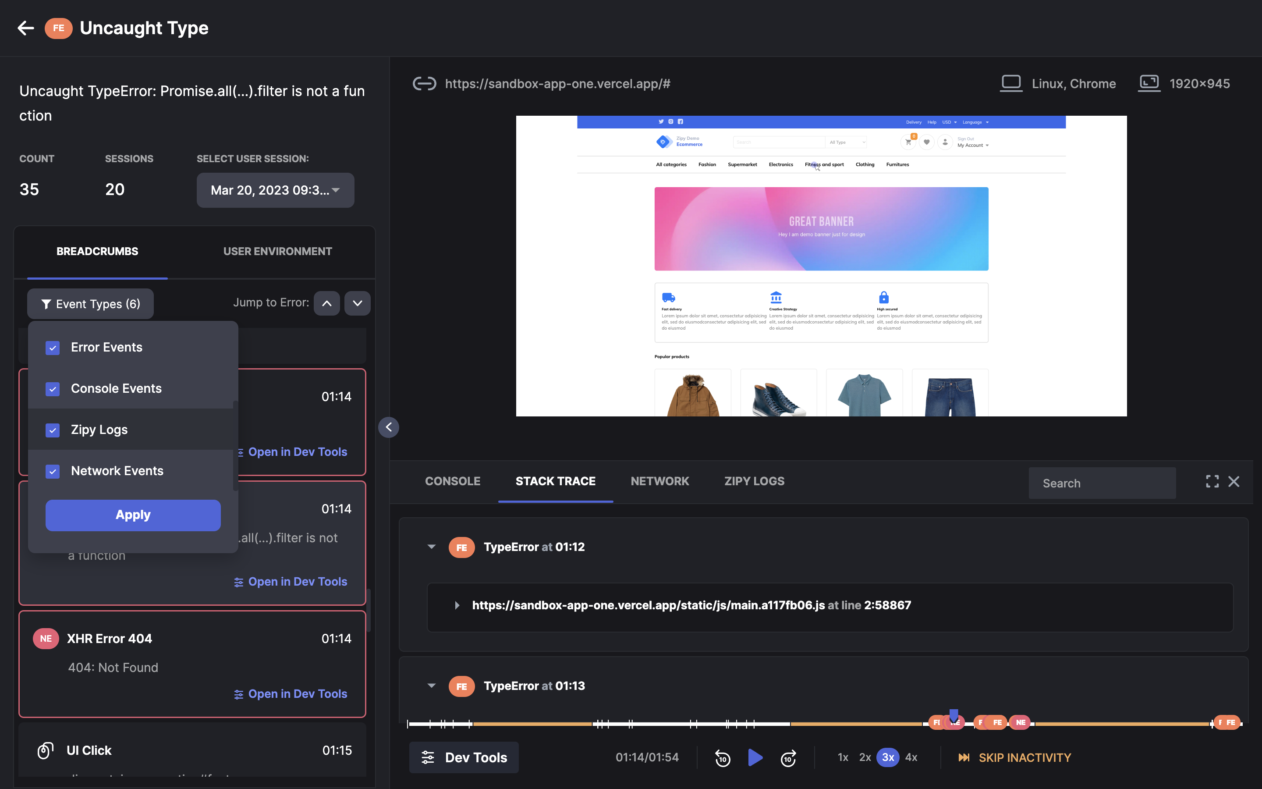The width and height of the screenshot is (1262, 789).
Task: Click the NE marker on the timeline
Action: click(x=1021, y=722)
